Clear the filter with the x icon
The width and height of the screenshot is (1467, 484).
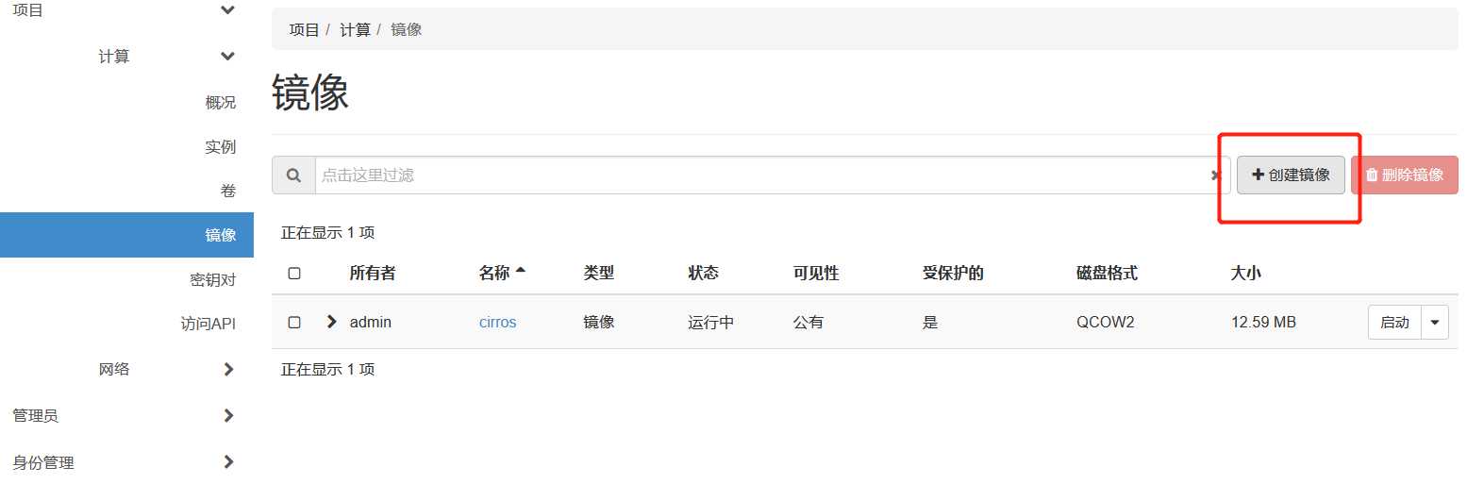point(1215,175)
